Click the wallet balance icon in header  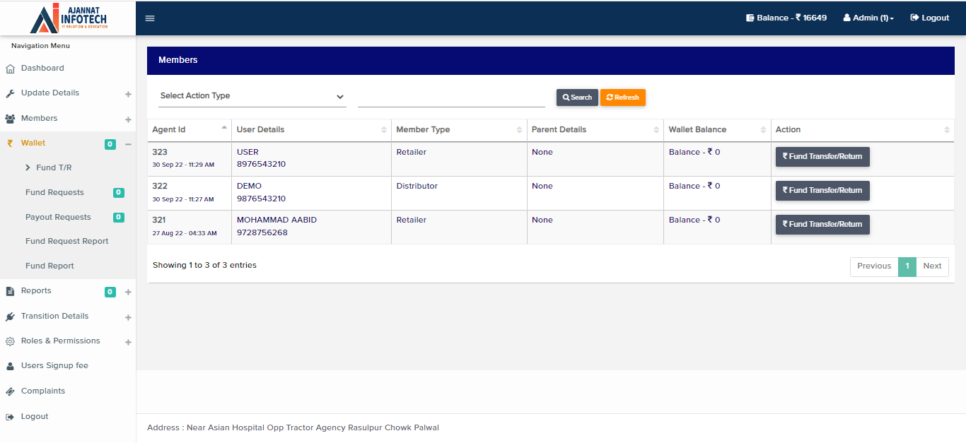click(750, 18)
